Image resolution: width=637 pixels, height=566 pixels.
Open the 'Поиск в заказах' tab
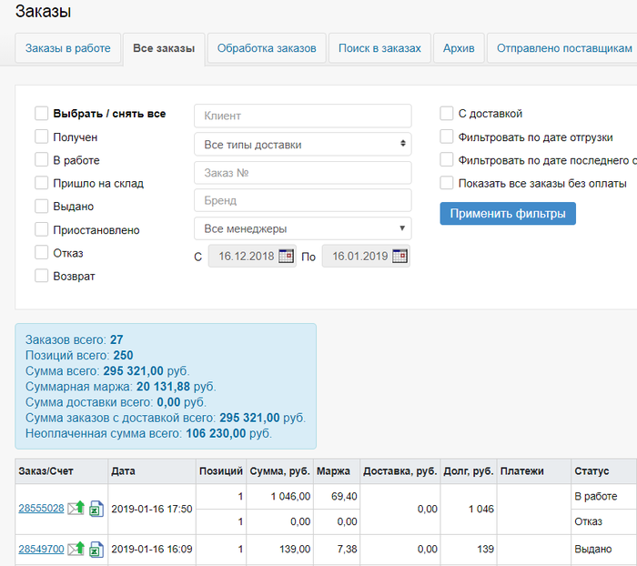coord(379,48)
